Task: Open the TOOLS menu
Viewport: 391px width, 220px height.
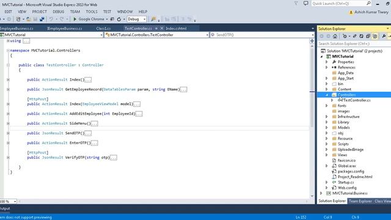Action: point(92,12)
